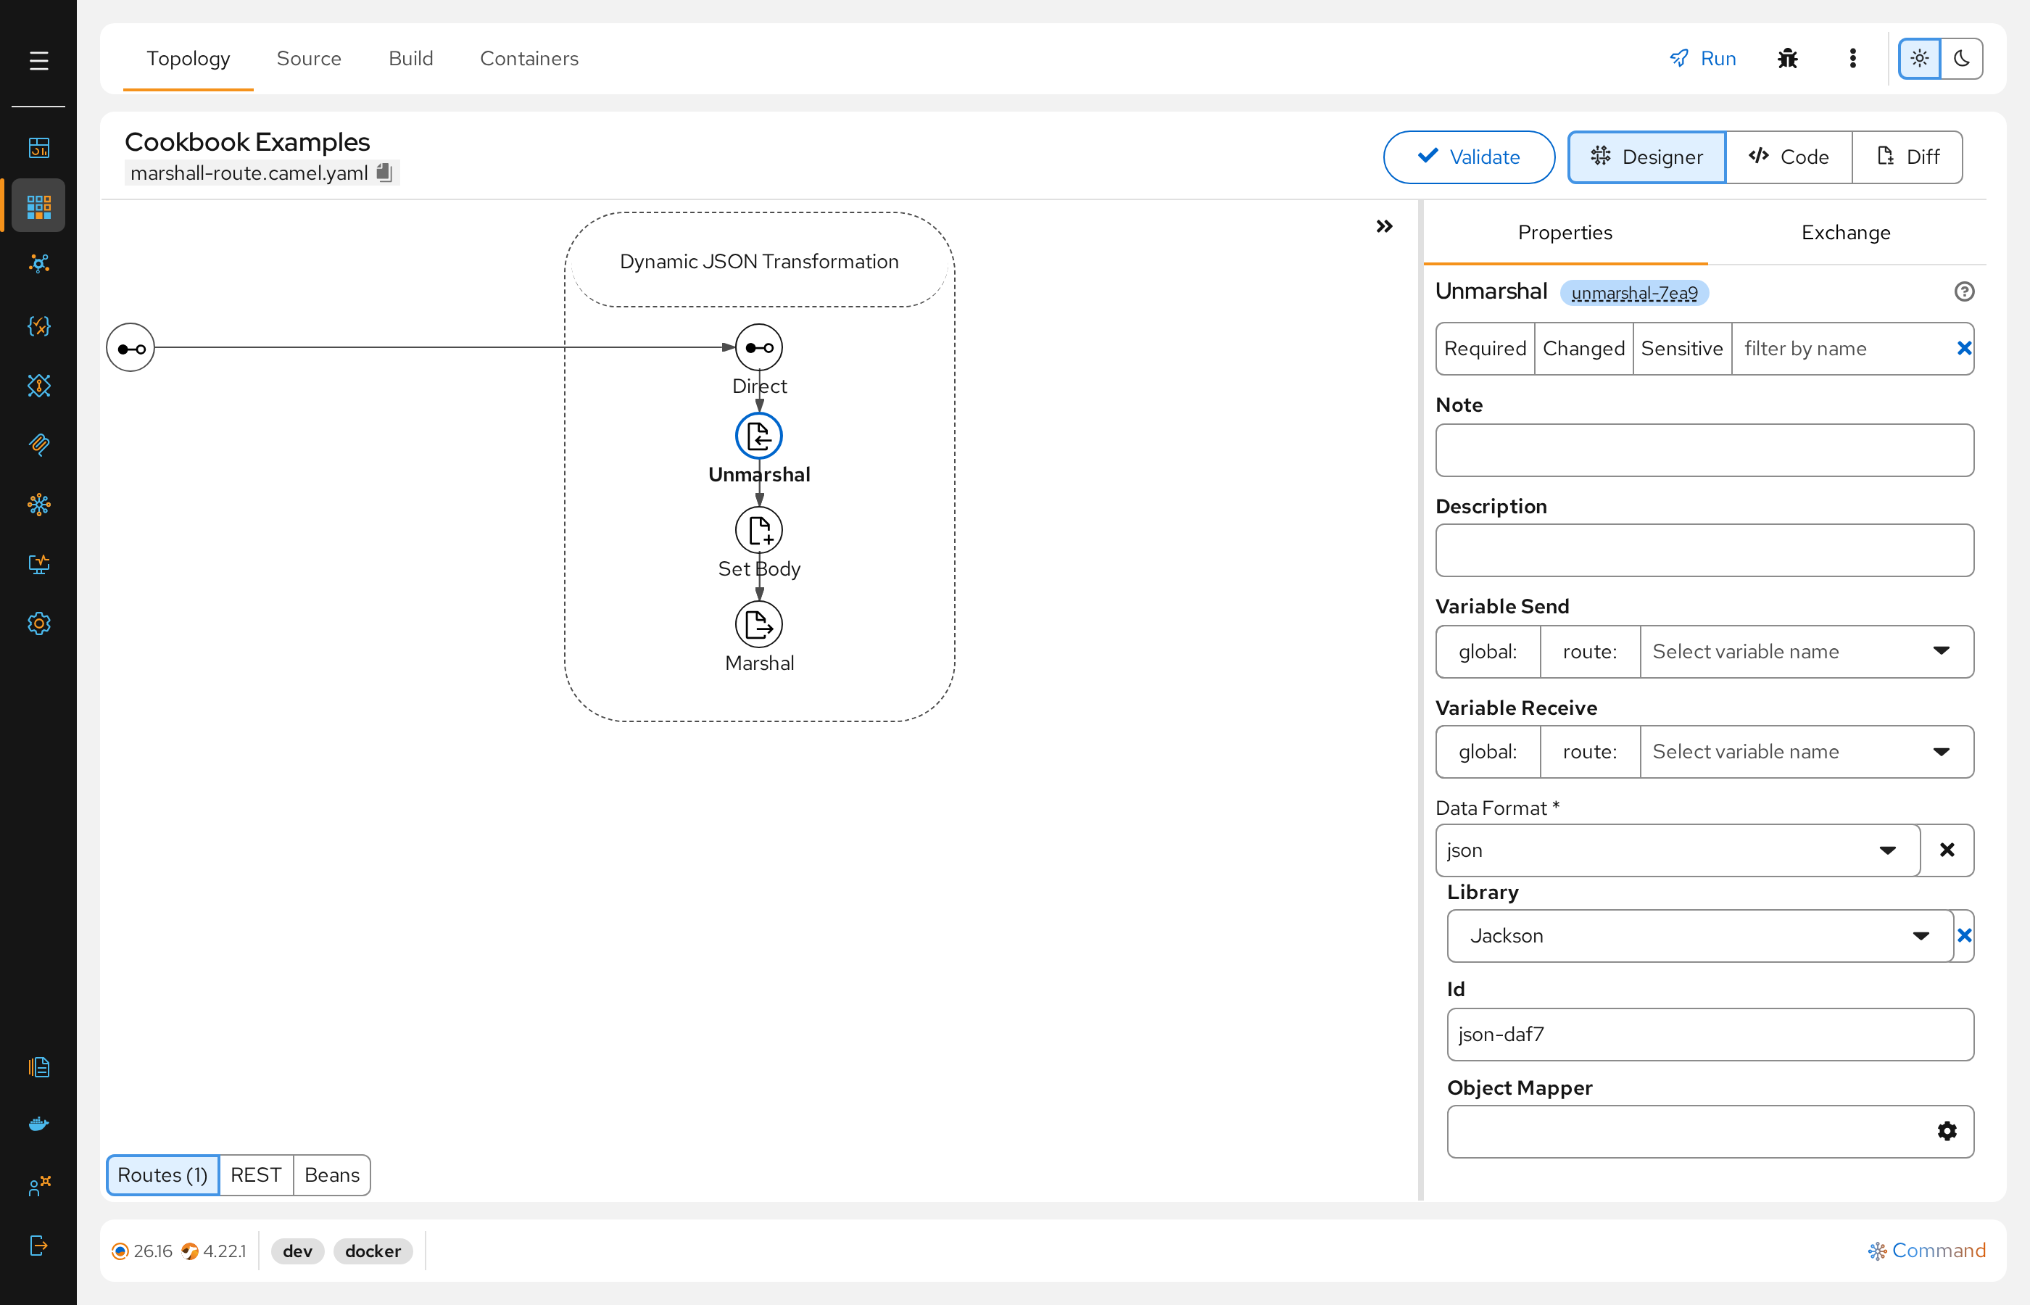
Task: Open the Docker whale icon in sidebar
Action: [x=38, y=1124]
